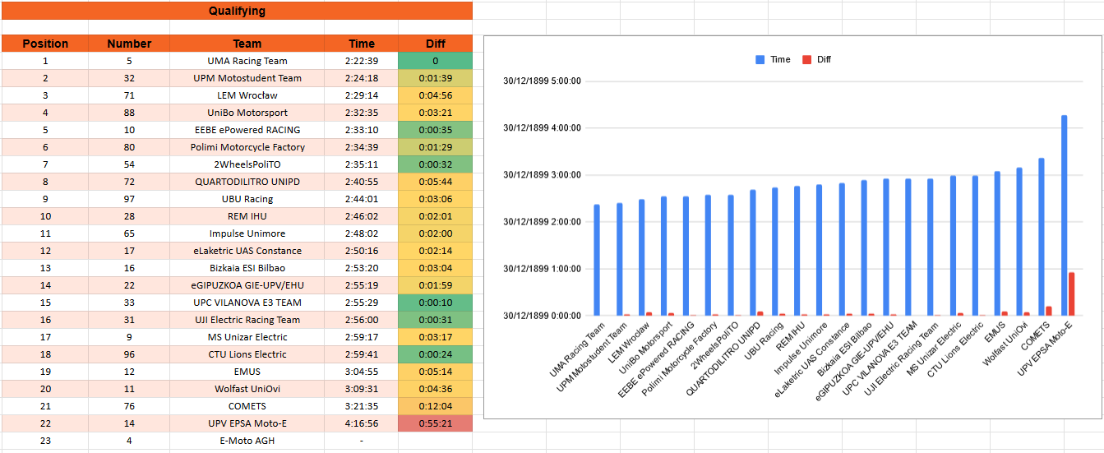Click the UMA Racing Team chart bar
The width and height of the screenshot is (1104, 453).
597,260
